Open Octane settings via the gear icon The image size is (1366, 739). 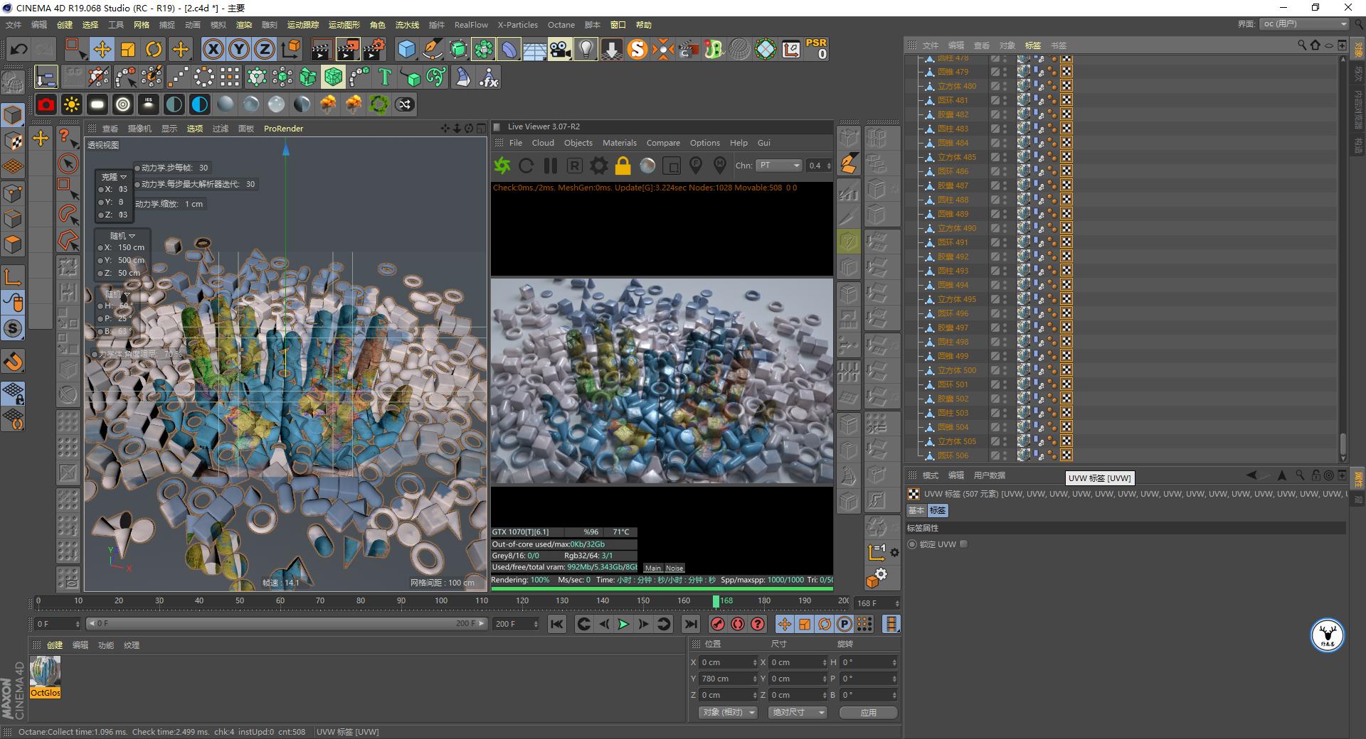[598, 166]
